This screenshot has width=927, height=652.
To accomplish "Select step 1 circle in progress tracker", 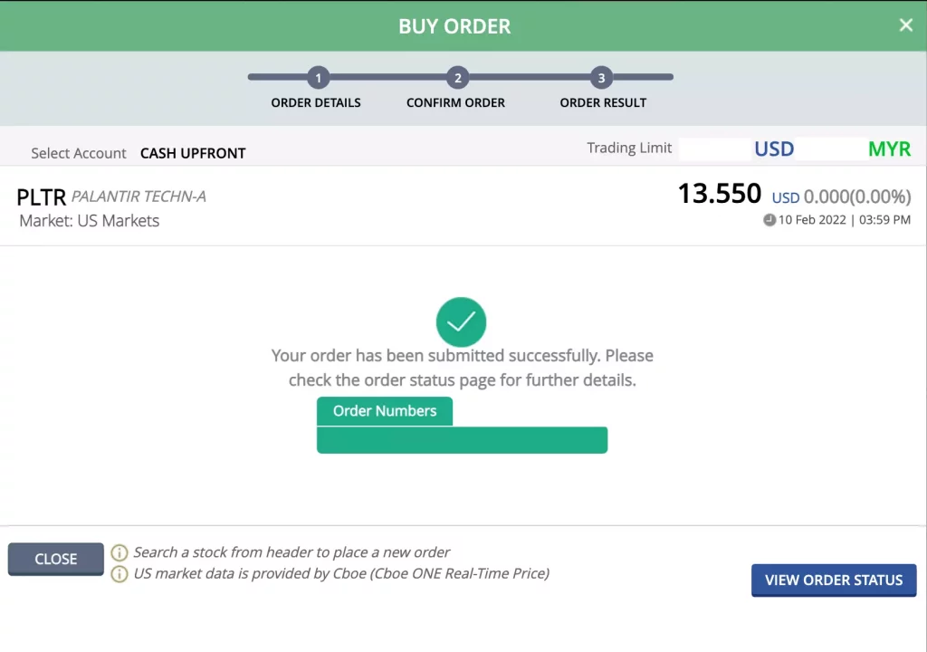I will (318, 78).
